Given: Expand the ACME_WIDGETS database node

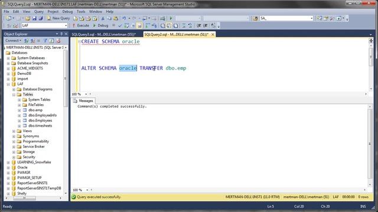Looking at the screenshot, I should [x=8, y=68].
